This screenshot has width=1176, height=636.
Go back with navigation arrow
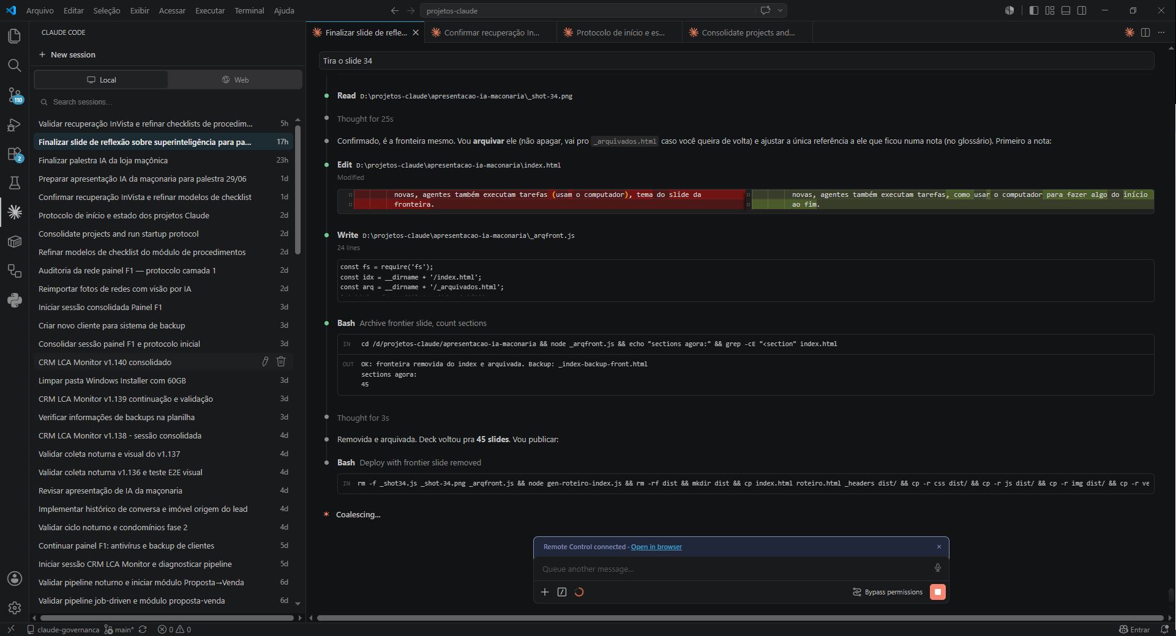point(395,10)
